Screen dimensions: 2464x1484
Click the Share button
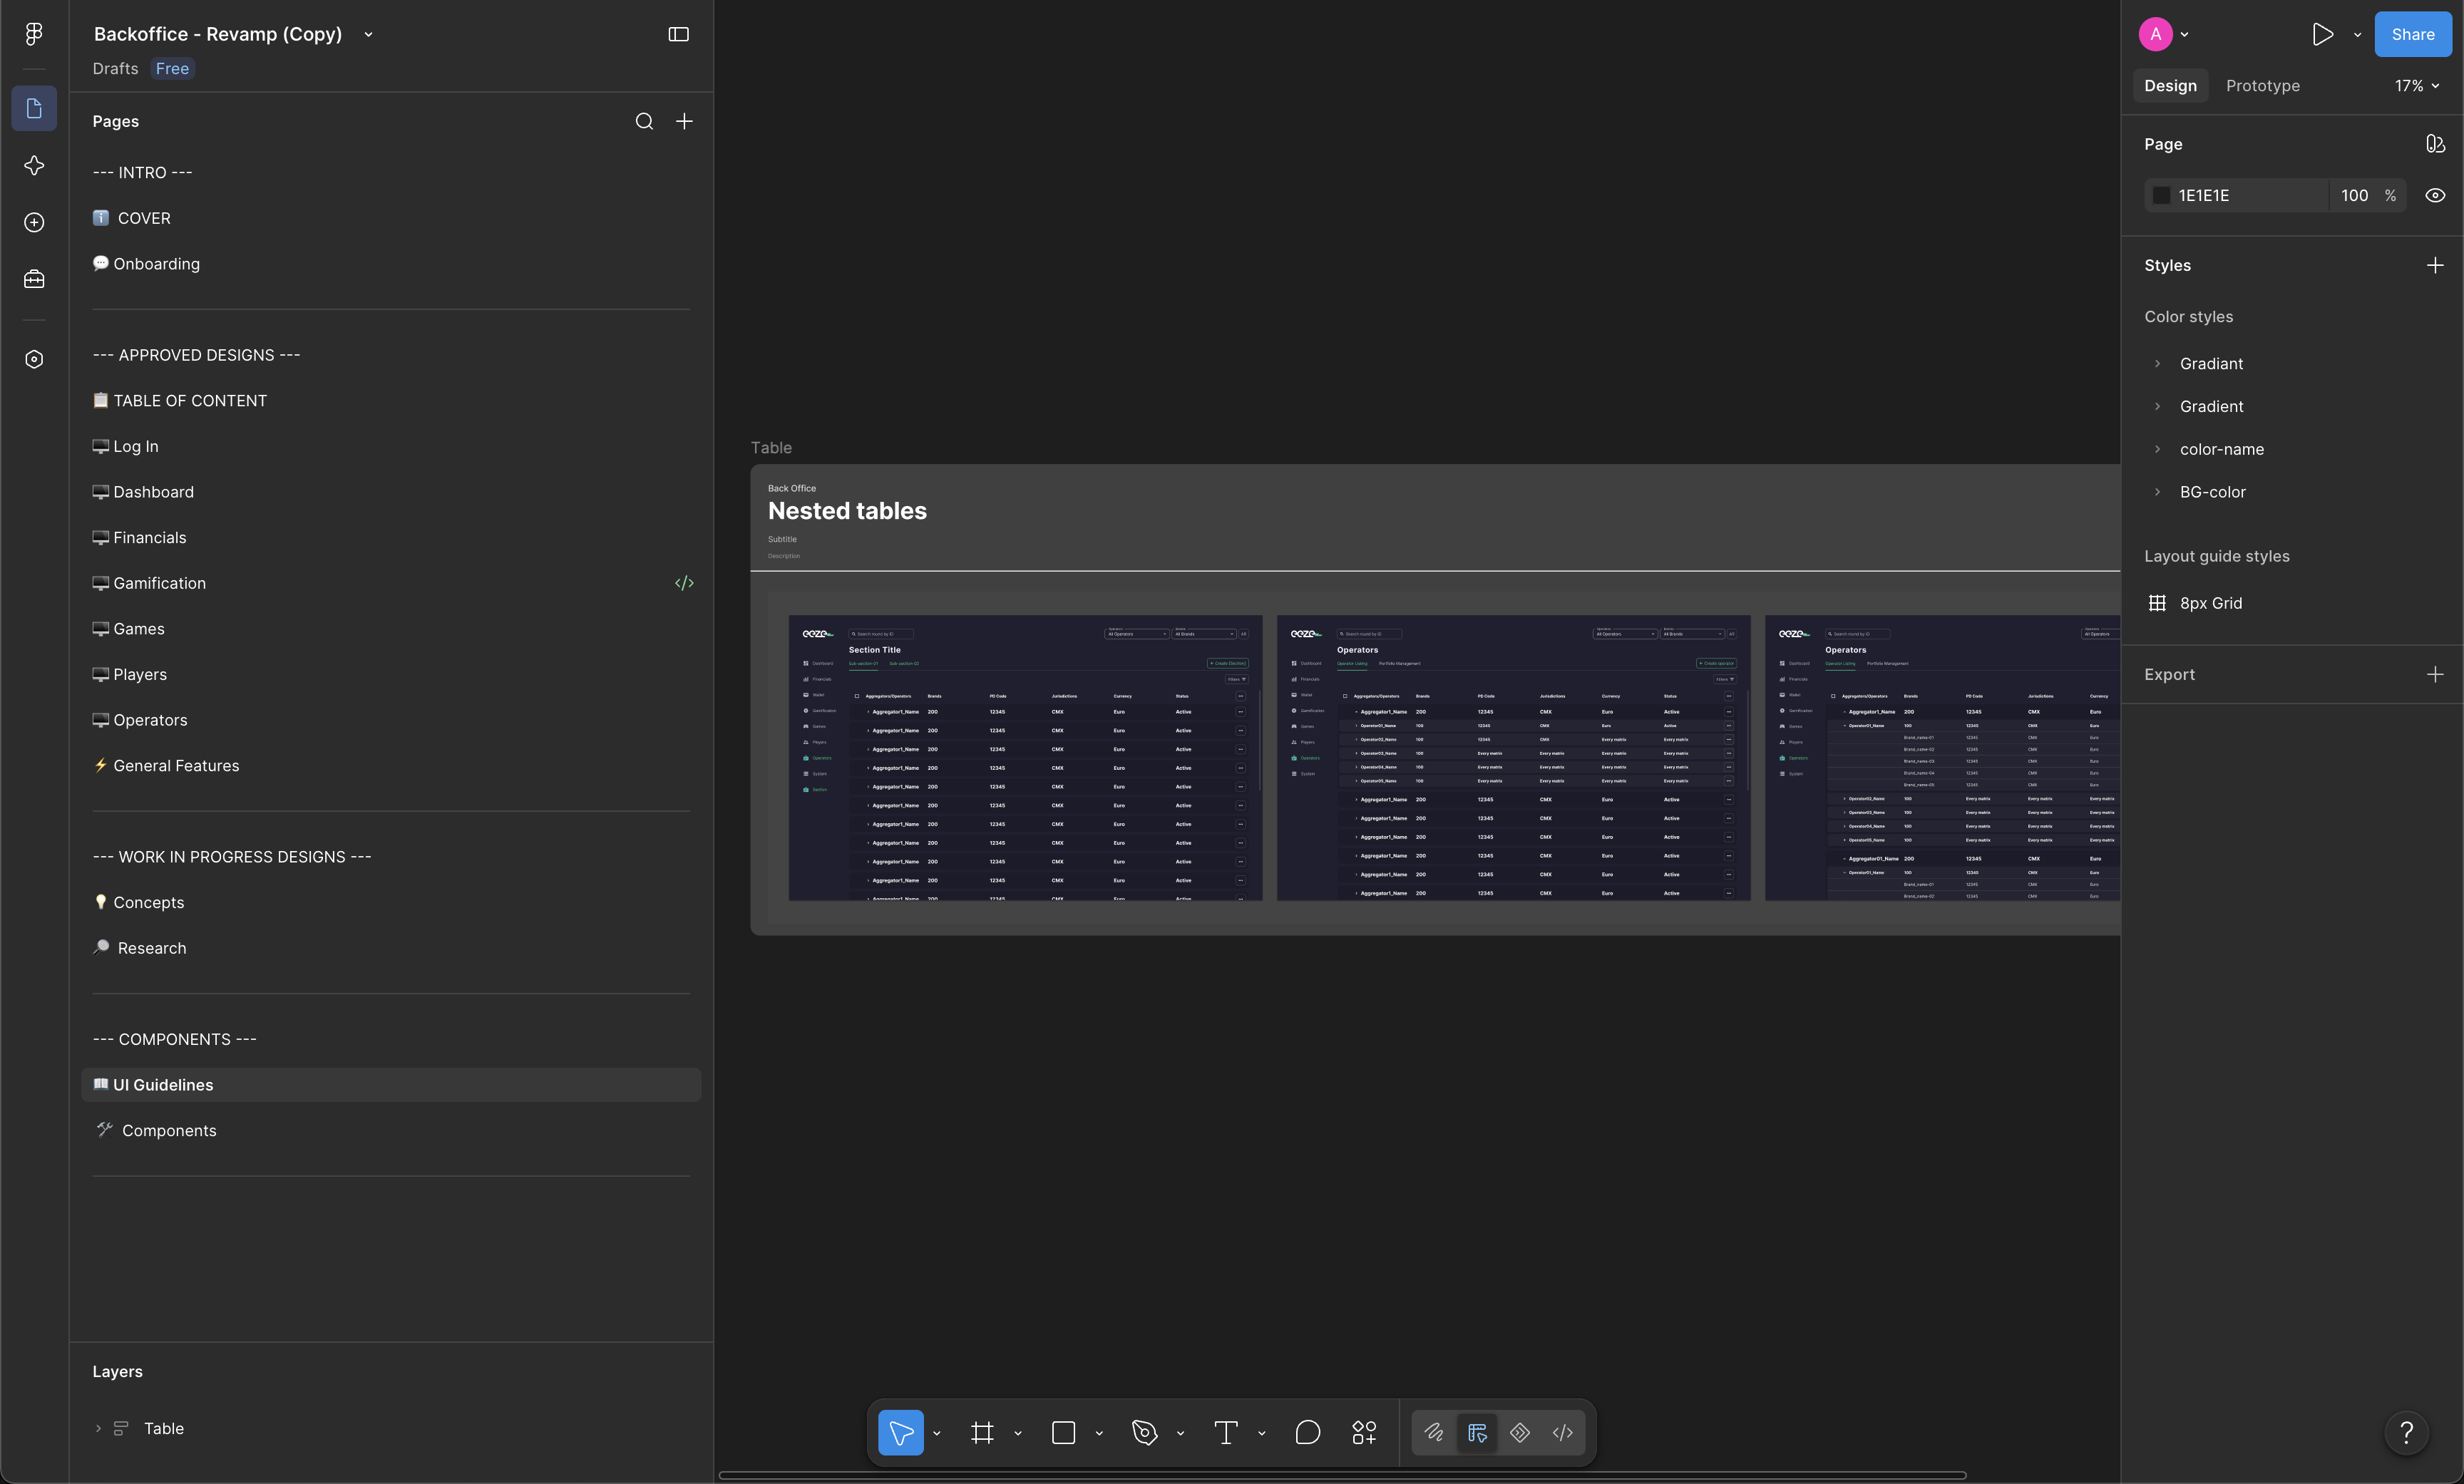pos(2412,34)
